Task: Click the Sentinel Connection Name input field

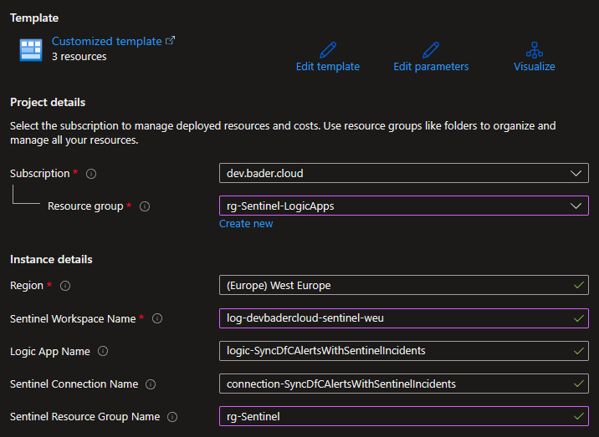Action: tap(404, 384)
